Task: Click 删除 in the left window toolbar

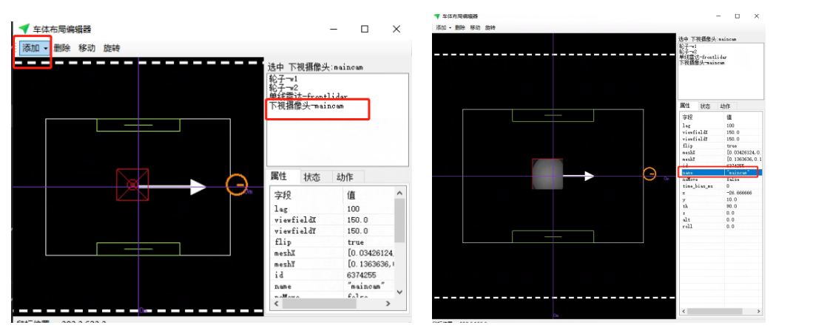Action: coord(62,48)
